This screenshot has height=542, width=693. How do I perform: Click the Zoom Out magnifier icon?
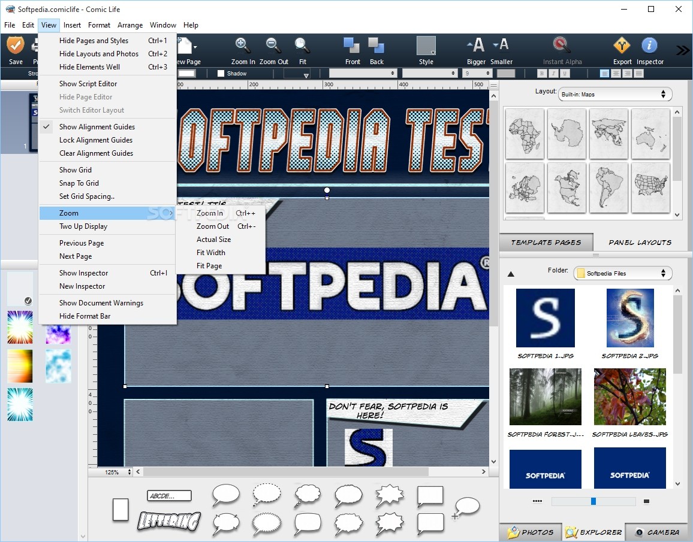pyautogui.click(x=273, y=45)
